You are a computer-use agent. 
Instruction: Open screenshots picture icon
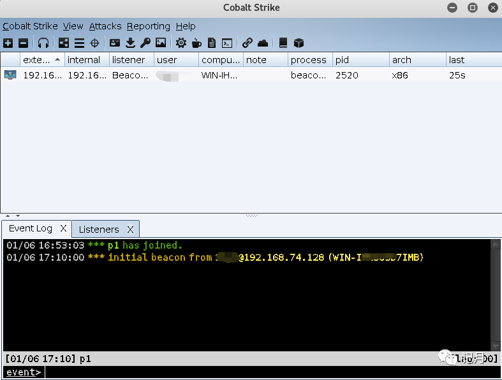pyautogui.click(x=161, y=43)
